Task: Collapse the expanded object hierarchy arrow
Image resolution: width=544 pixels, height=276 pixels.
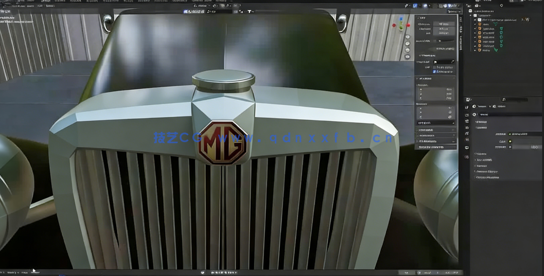Action: (470, 15)
